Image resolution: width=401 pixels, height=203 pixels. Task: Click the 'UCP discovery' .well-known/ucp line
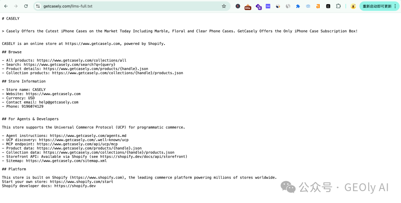[65, 140]
